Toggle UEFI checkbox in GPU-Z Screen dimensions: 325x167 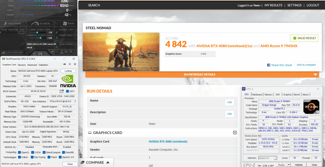pyautogui.click(x=67, y=91)
